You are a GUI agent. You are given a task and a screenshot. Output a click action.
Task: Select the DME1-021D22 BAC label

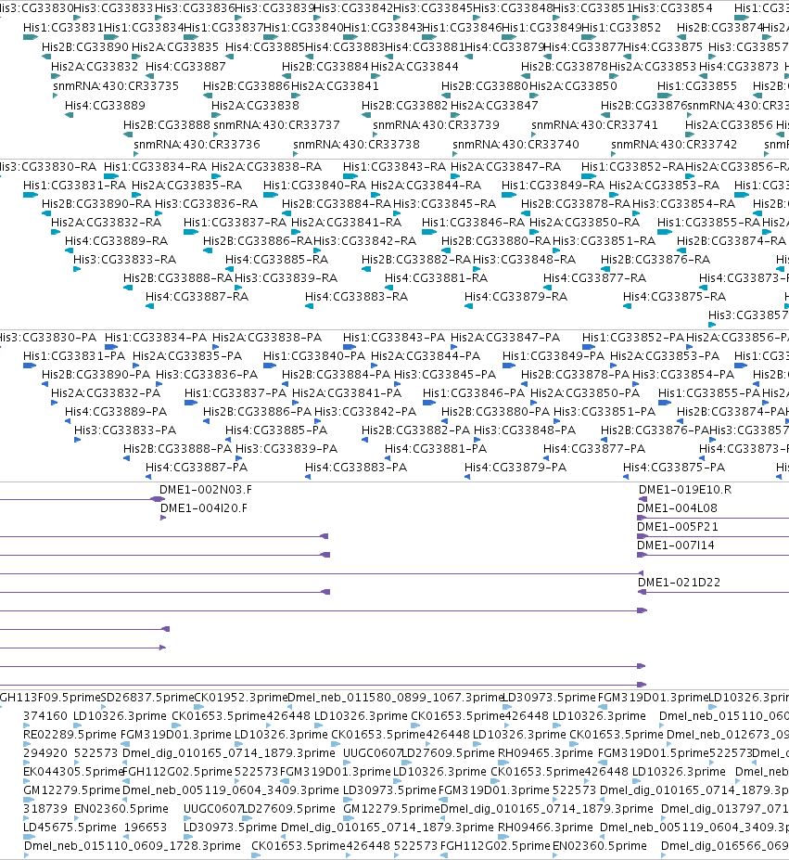(679, 583)
